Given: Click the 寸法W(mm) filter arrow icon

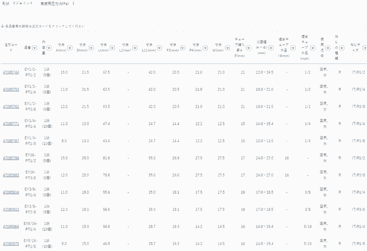Looking at the screenshot, I should click(x=227, y=48).
